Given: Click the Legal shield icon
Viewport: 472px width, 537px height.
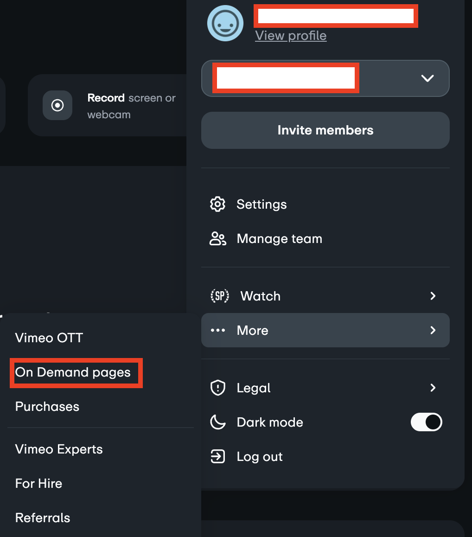Looking at the screenshot, I should (217, 388).
